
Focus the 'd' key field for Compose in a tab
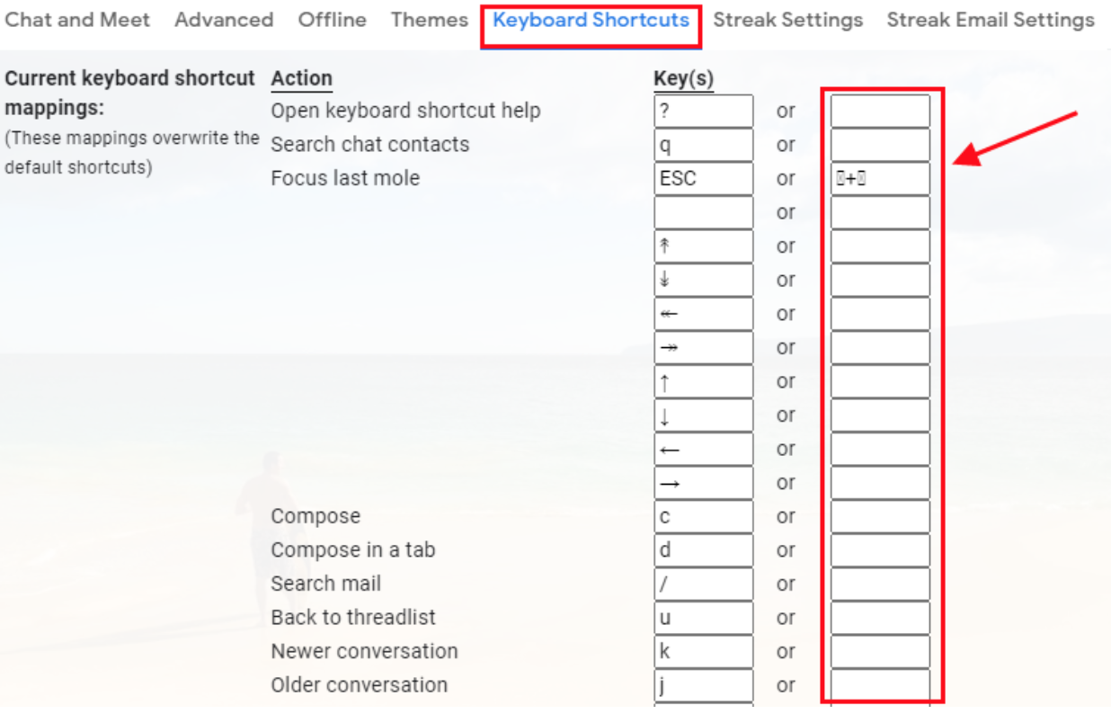pos(703,550)
